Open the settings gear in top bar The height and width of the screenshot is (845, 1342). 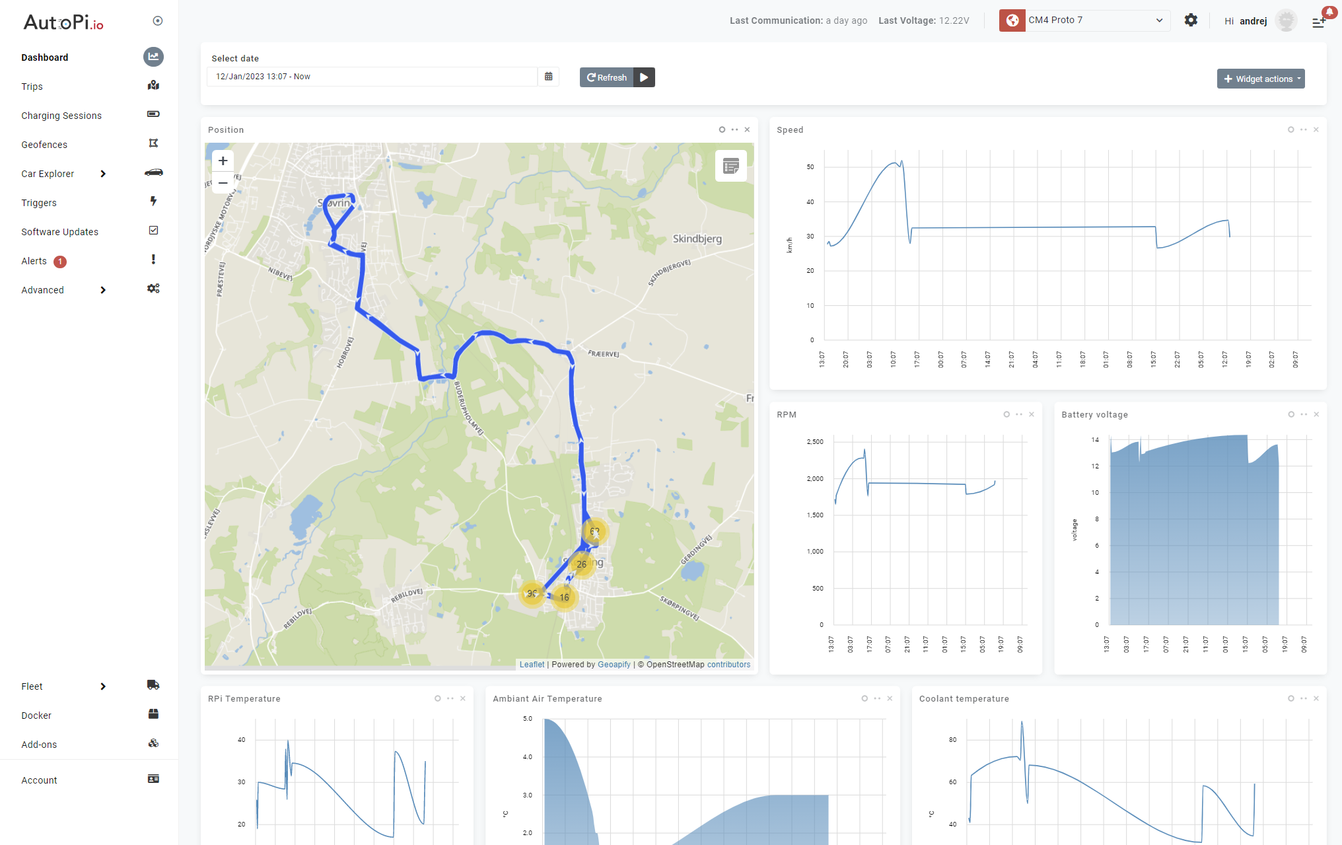(x=1191, y=20)
